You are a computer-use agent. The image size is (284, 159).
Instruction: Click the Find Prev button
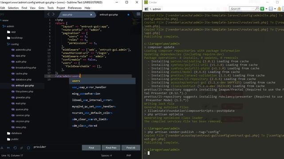point(111,148)
